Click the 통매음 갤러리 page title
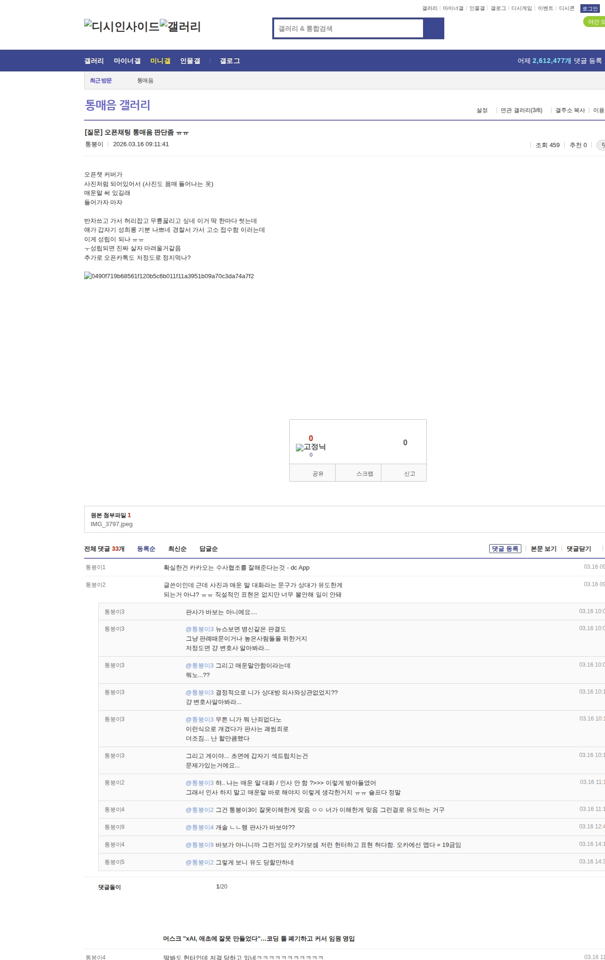The image size is (605, 960). (x=117, y=105)
